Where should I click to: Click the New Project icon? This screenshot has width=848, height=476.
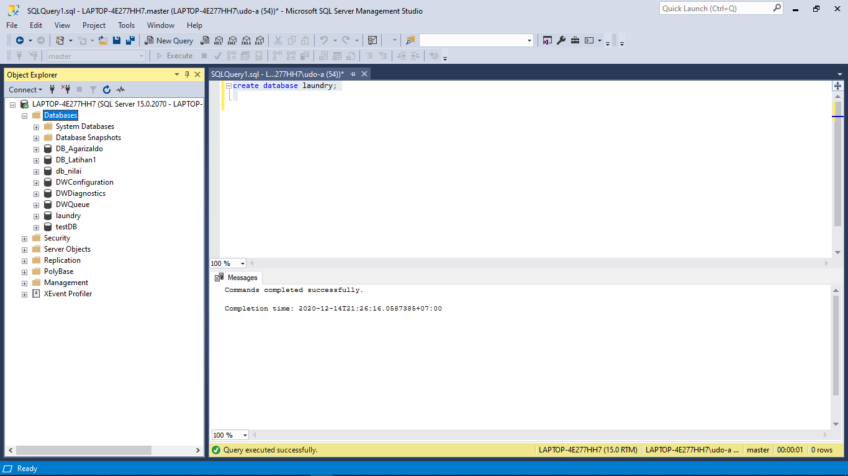[60, 40]
